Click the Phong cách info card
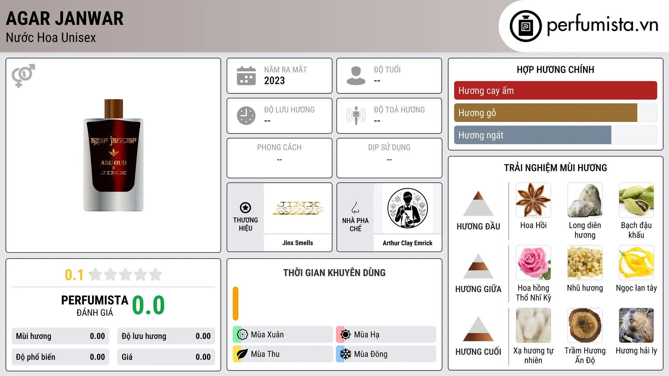This screenshot has height=376, width=669. tap(279, 158)
